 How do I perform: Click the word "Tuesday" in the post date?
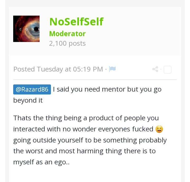coord(50,69)
